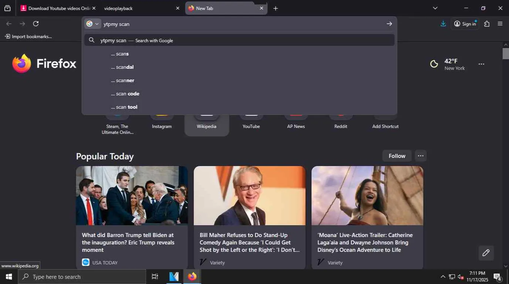Click the muted volume tray icon
The width and height of the screenshot is (509, 284).
461,277
